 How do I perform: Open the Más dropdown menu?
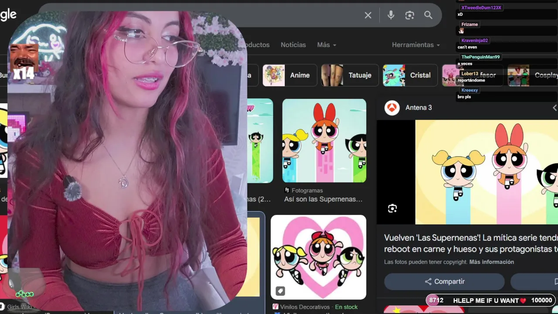click(327, 45)
